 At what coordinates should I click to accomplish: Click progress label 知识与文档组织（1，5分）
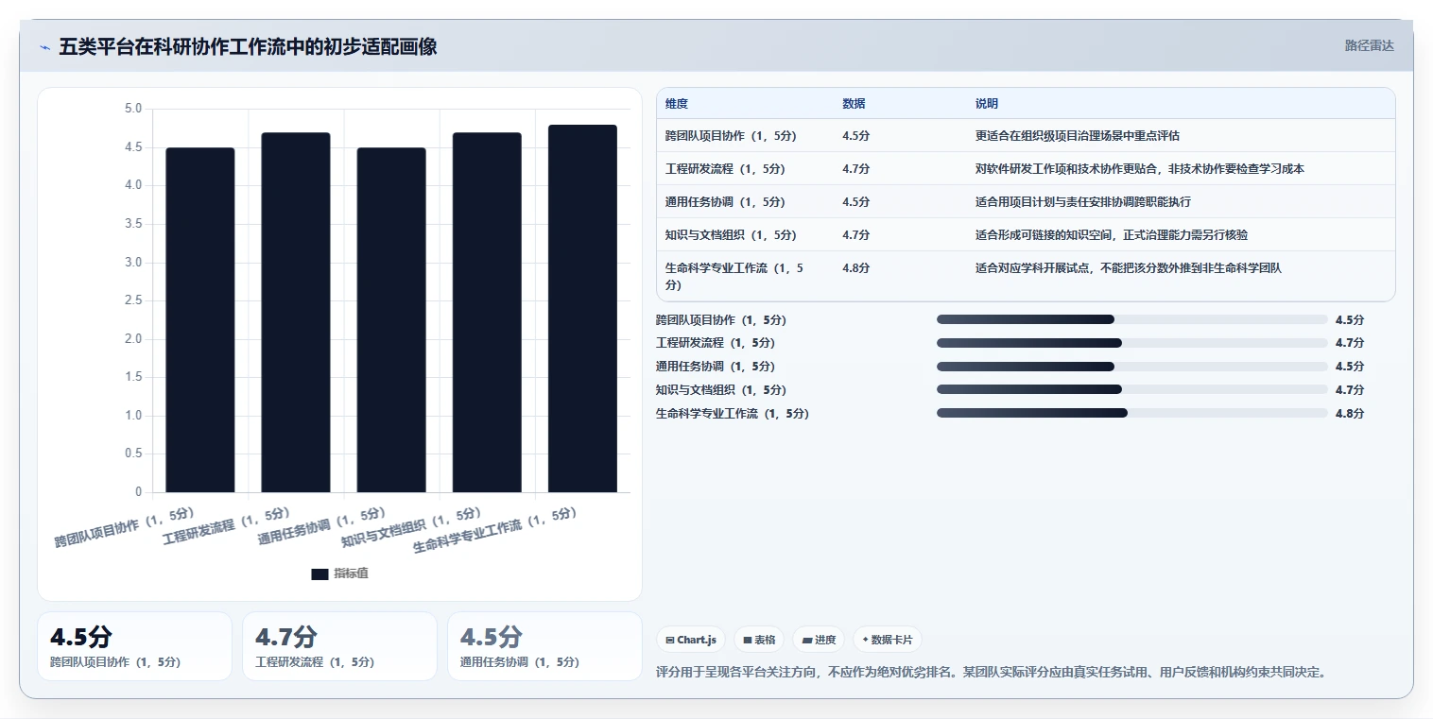(721, 389)
